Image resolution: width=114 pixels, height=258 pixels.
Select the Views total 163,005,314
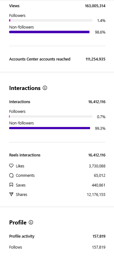(x=95, y=6)
